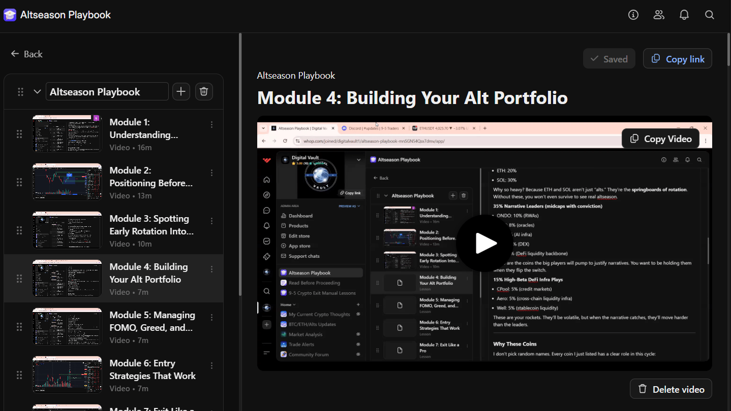This screenshot has width=731, height=411.
Task: Focus the Altseason Playbook section name field
Action: coord(107,91)
